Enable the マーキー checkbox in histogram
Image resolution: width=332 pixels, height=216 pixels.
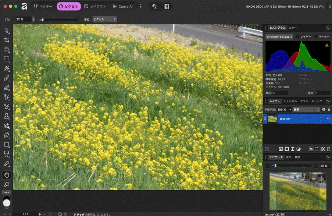(316, 37)
